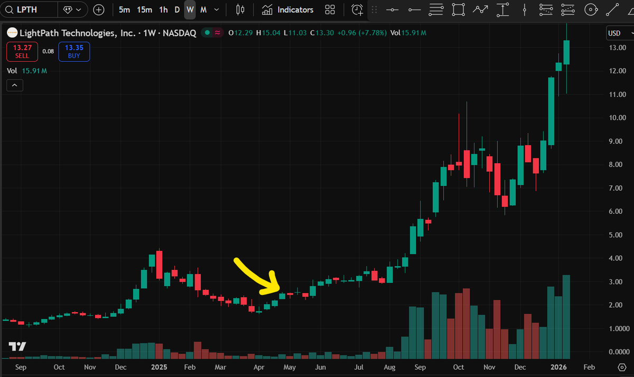Image resolution: width=634 pixels, height=377 pixels.
Task: Collapse the indicator legend chevron
Action: [x=15, y=85]
